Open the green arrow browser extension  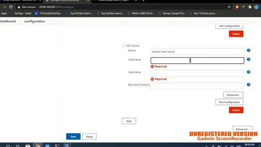pos(243,7)
